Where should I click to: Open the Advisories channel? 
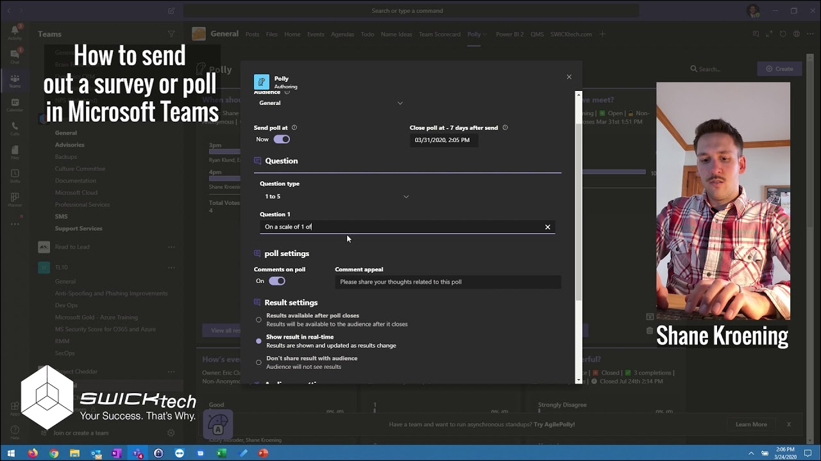pos(69,145)
